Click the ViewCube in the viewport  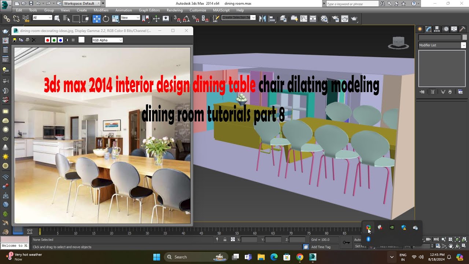399,43
